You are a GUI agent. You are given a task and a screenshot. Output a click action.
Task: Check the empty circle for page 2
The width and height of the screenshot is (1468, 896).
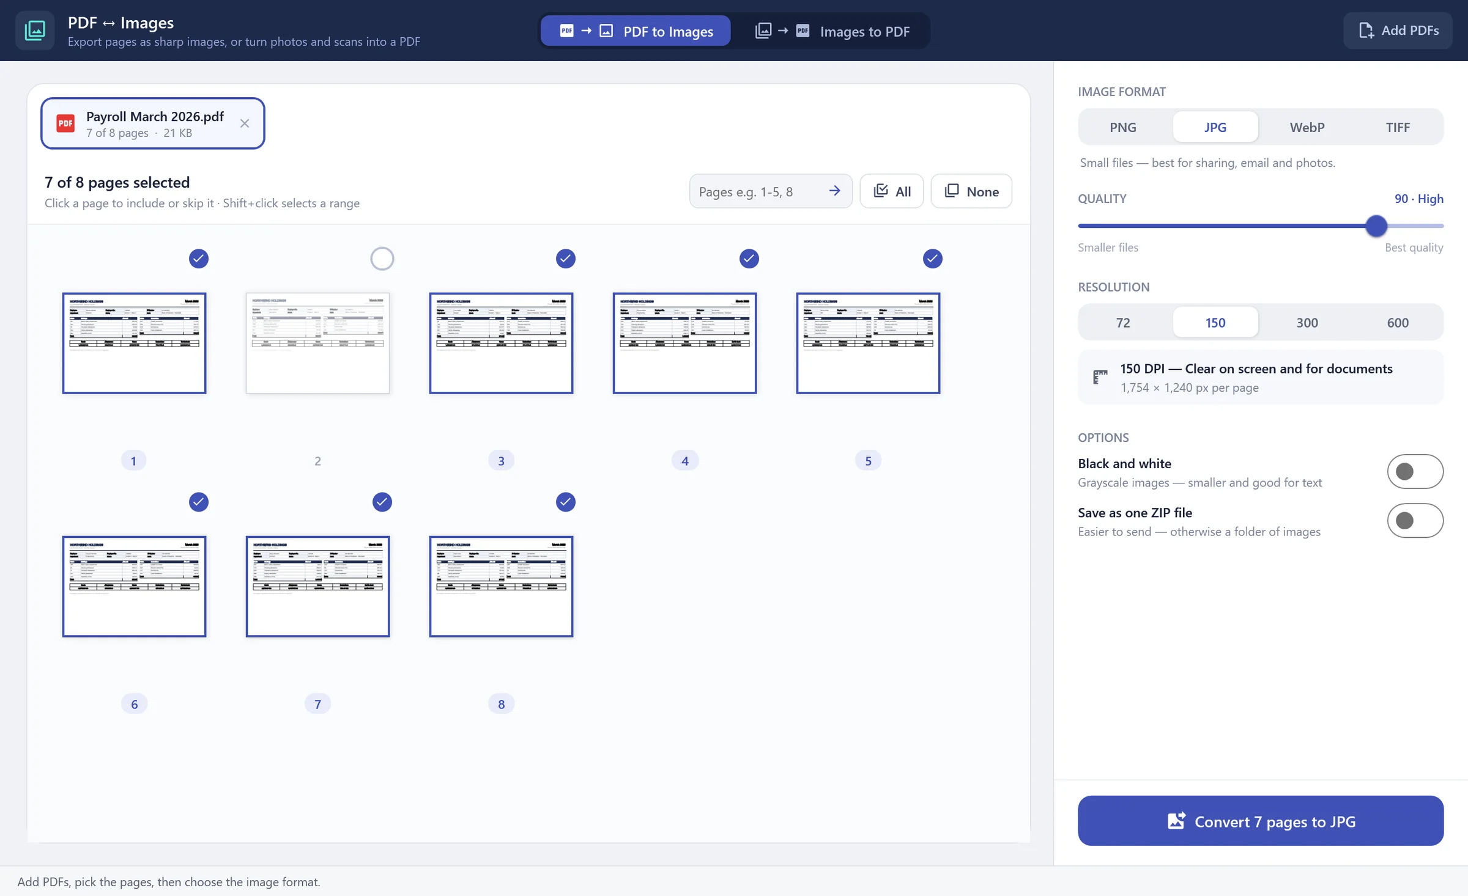(x=382, y=259)
